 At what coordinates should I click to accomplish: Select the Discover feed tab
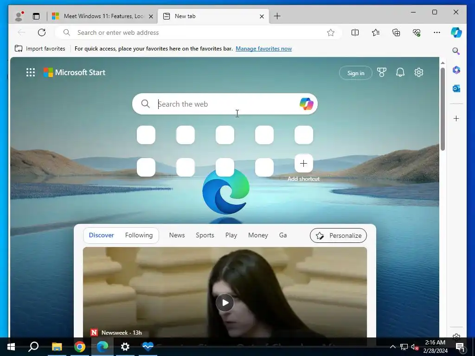(x=102, y=235)
